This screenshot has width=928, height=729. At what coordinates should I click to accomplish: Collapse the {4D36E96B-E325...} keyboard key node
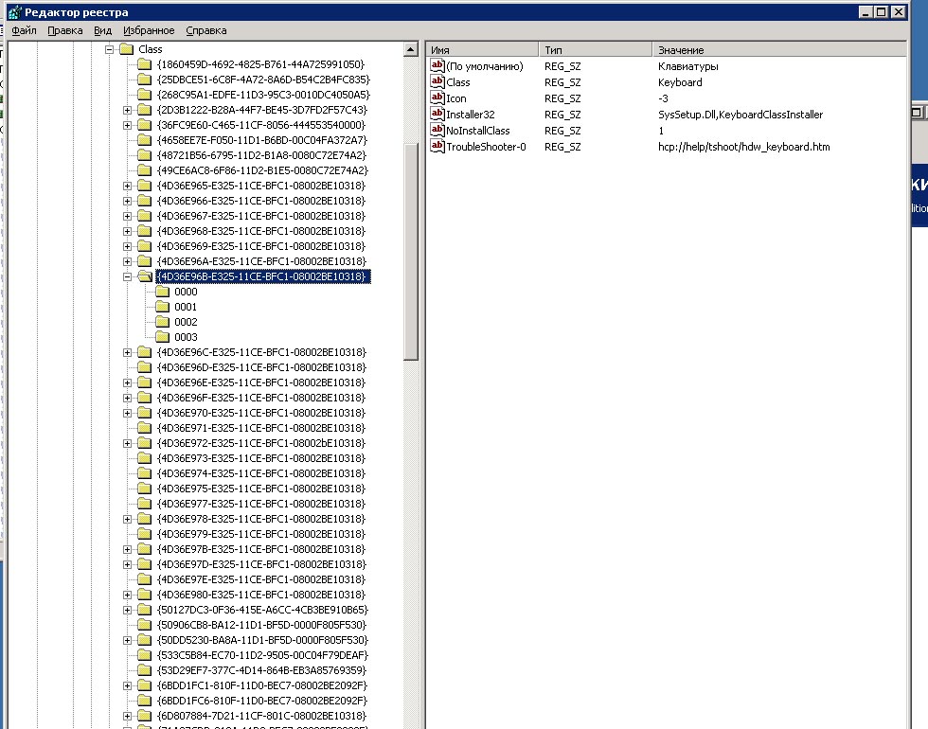click(127, 276)
